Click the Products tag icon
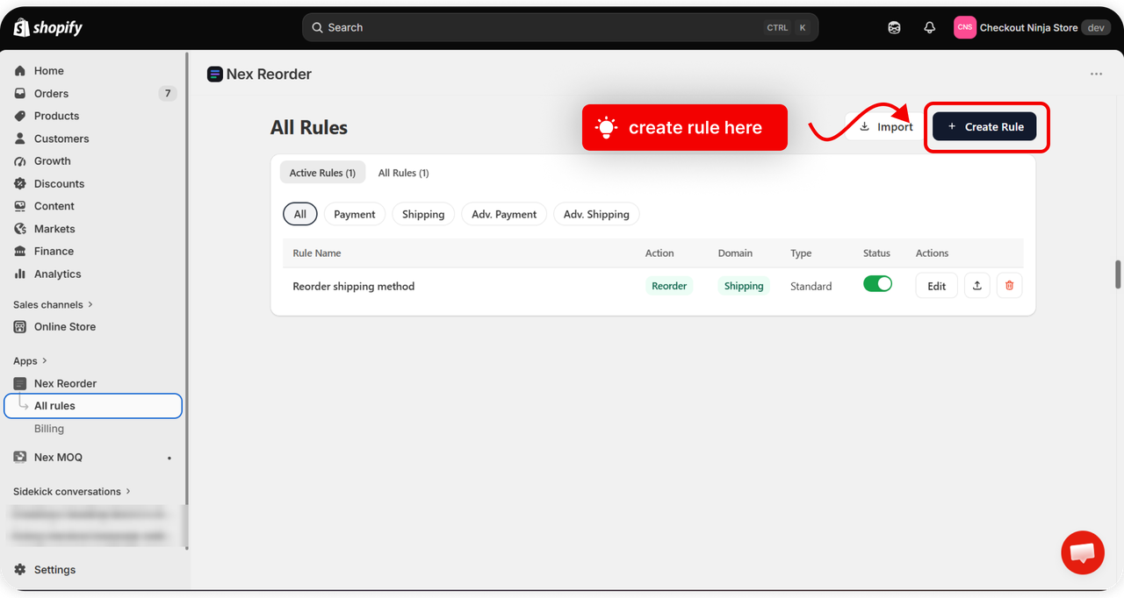This screenshot has height=598, width=1124. pyautogui.click(x=20, y=116)
